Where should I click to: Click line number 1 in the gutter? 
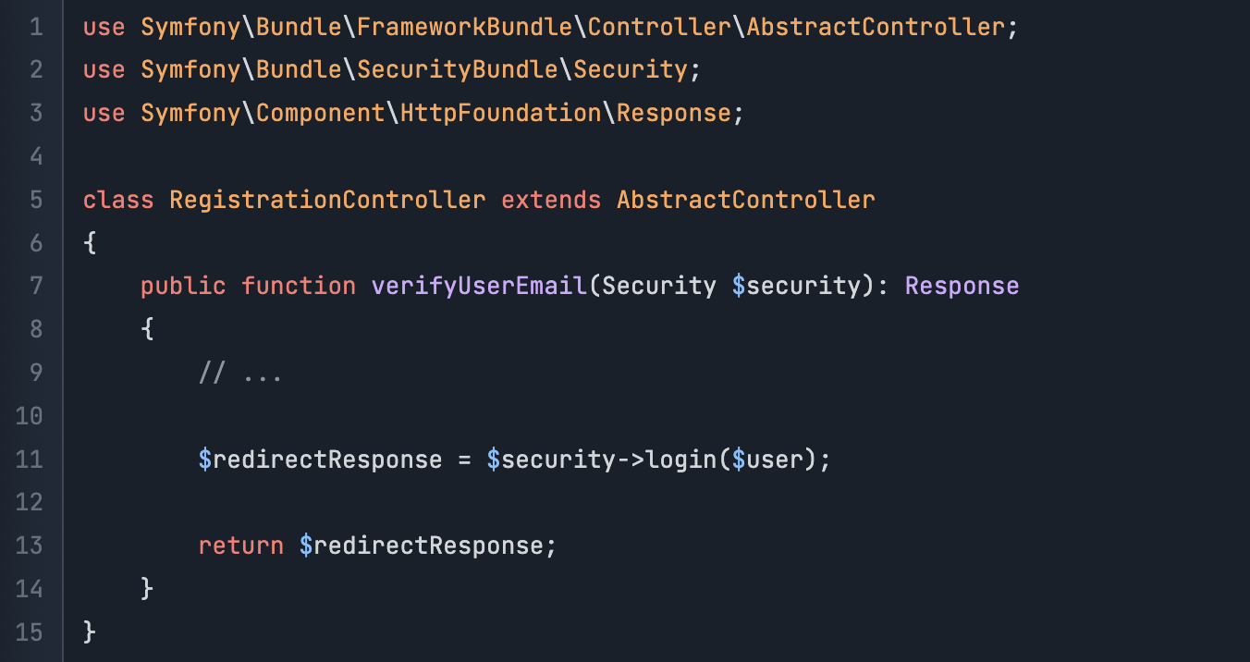click(36, 27)
